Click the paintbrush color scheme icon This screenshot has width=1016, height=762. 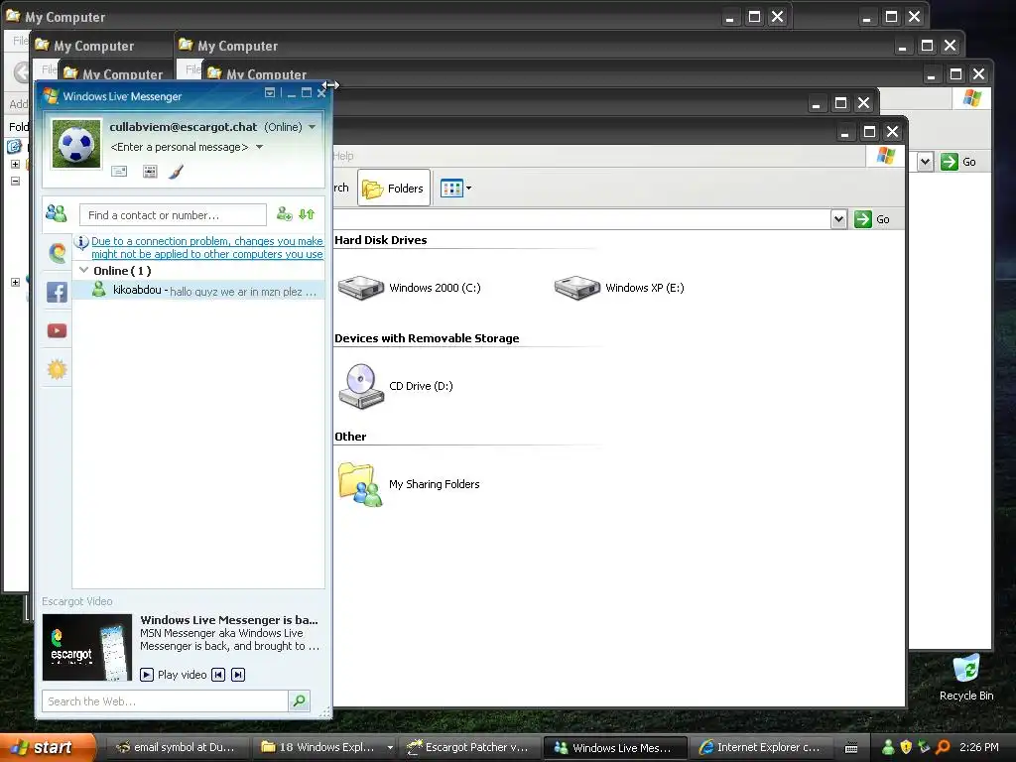click(x=177, y=171)
